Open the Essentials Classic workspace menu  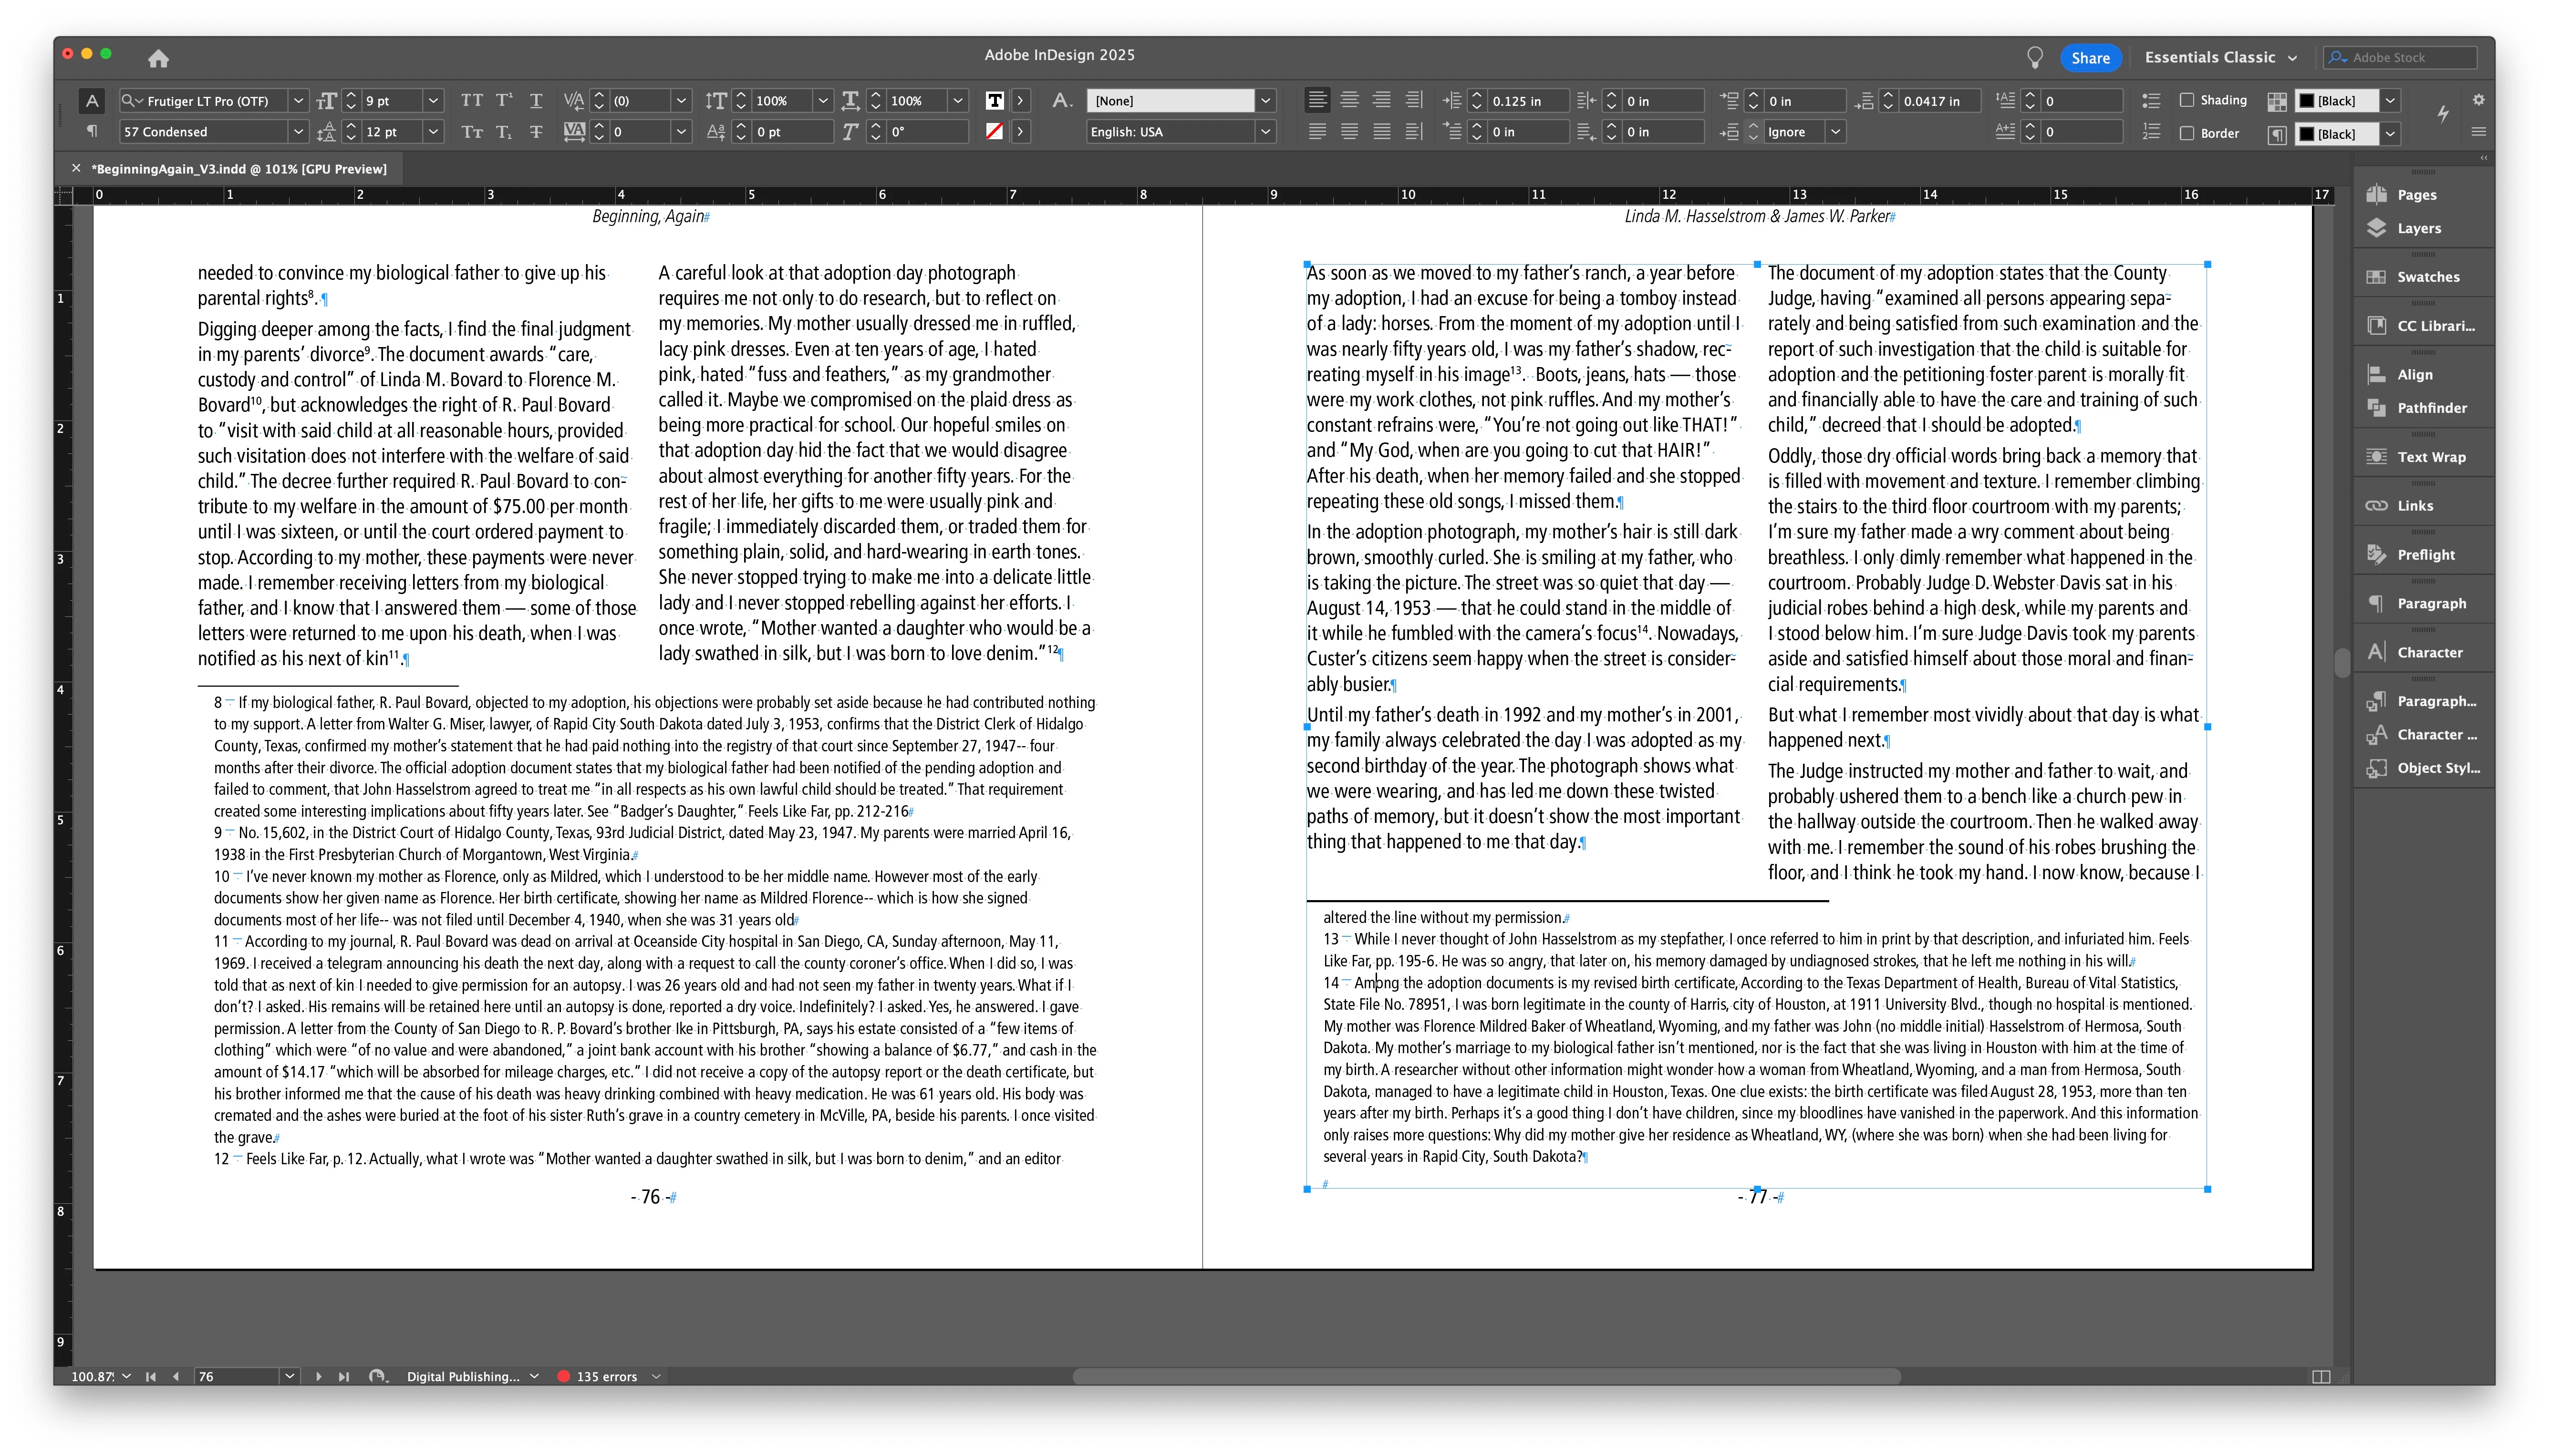[x=2220, y=58]
